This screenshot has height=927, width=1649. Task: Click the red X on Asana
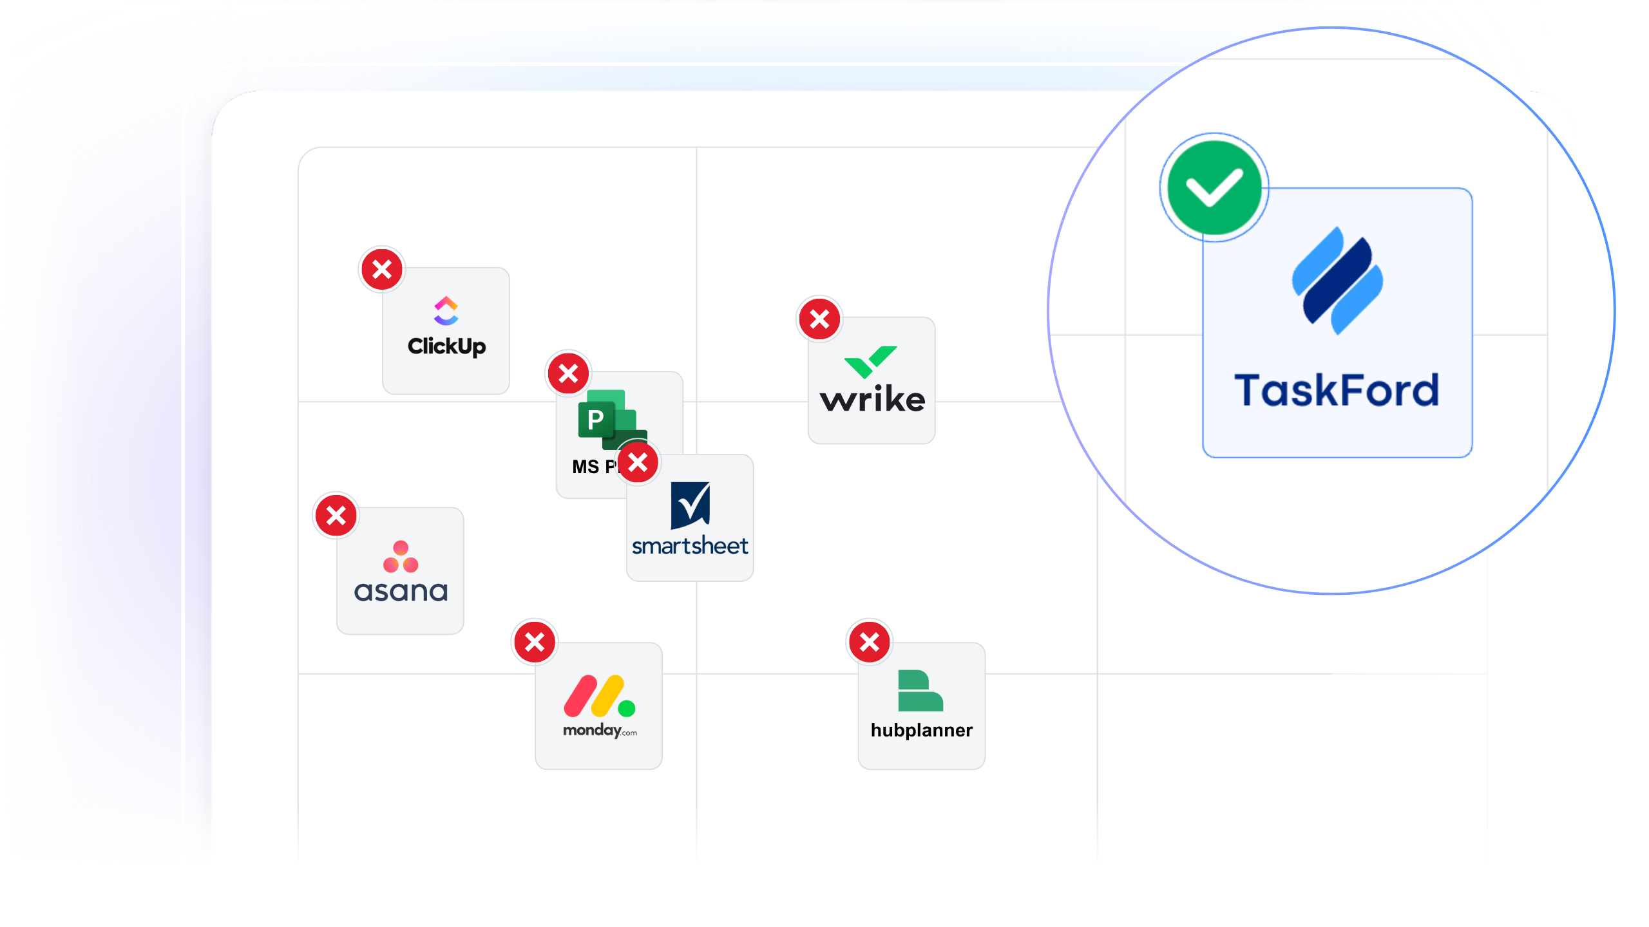[x=336, y=516]
